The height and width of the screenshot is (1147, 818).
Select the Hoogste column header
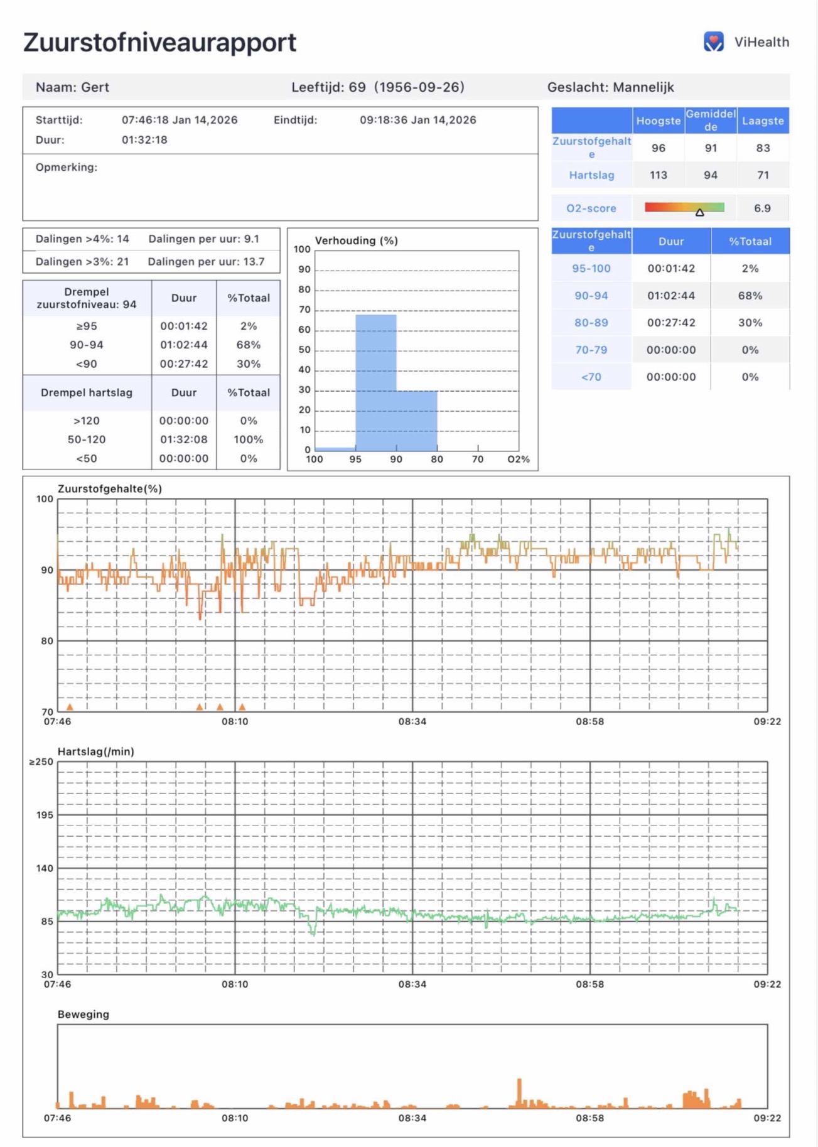658,121
